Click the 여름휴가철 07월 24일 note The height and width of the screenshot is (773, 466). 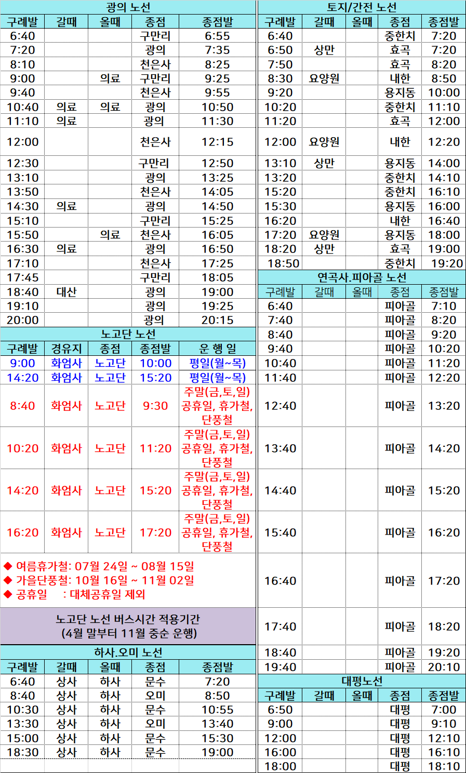[x=99, y=566]
